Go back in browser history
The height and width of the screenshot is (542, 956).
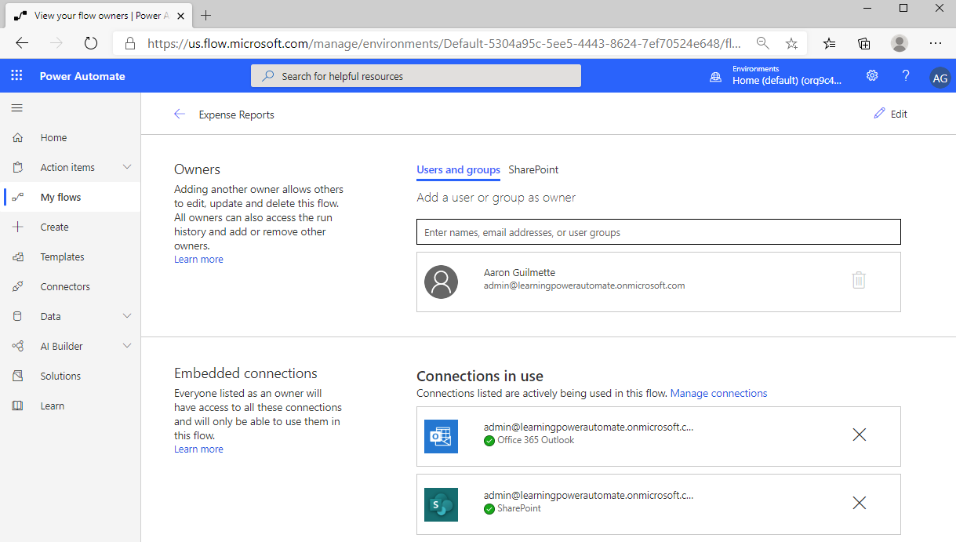pos(22,44)
